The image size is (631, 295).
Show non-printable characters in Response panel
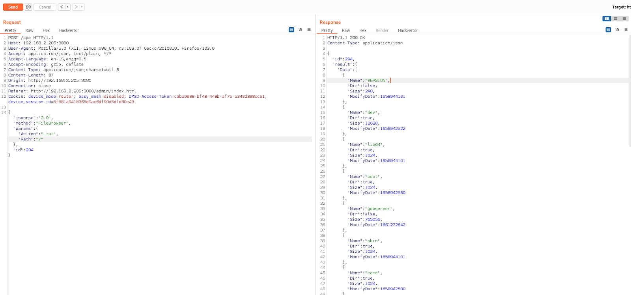(617, 30)
